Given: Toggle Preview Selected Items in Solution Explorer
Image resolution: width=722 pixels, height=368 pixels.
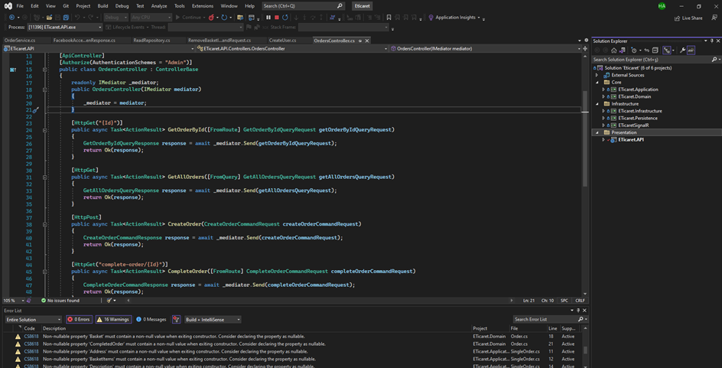Looking at the screenshot, I should [691, 50].
